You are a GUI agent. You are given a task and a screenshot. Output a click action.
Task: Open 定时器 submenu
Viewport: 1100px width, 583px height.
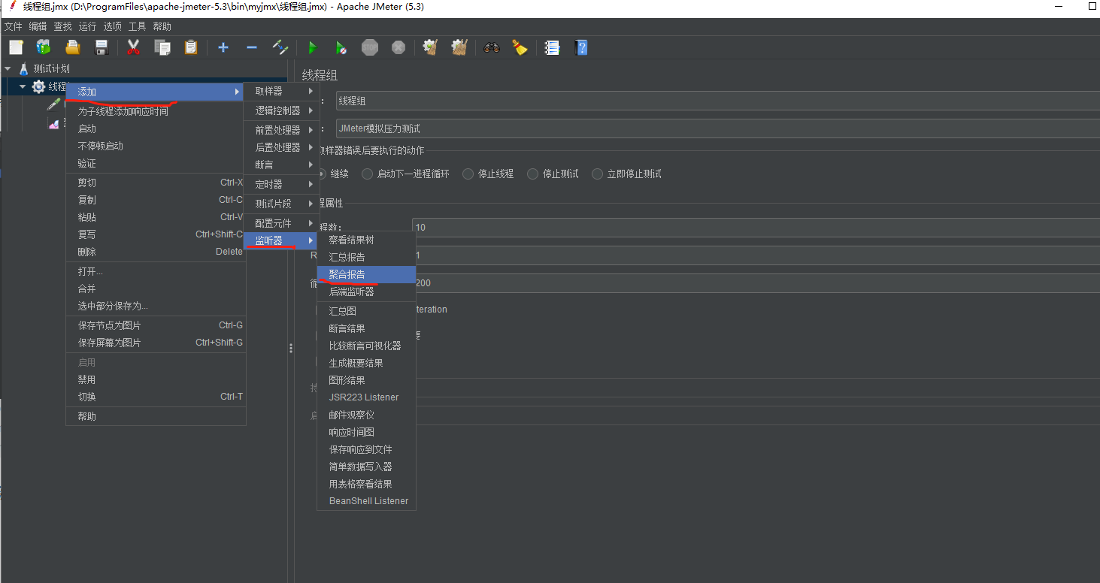click(x=282, y=184)
